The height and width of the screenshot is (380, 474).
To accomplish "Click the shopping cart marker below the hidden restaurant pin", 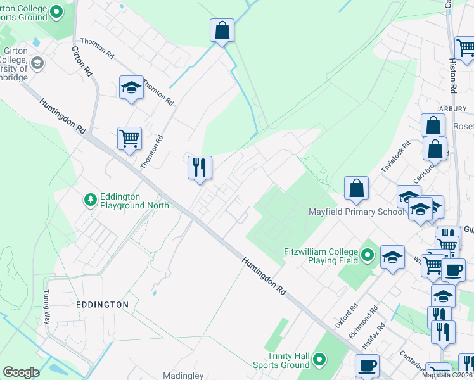I will (x=447, y=243).
